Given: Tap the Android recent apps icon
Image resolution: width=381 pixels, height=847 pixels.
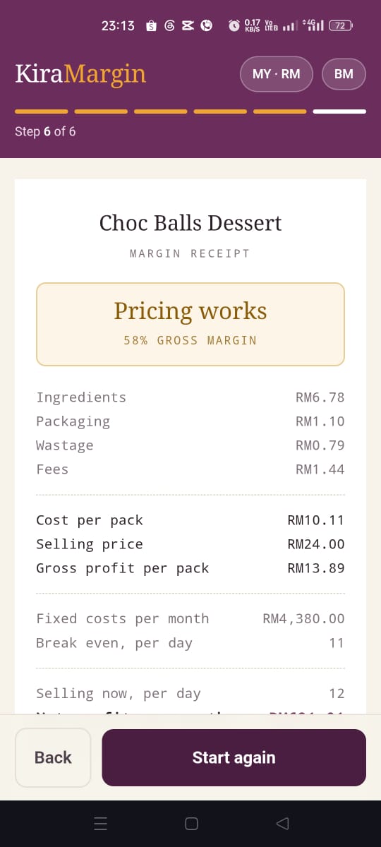Looking at the screenshot, I should [100, 823].
